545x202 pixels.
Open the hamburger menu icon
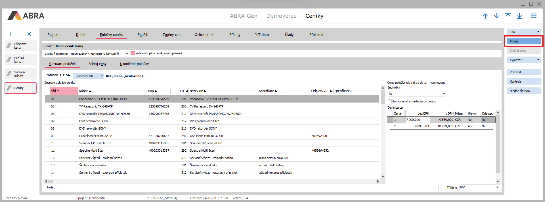coord(533,16)
